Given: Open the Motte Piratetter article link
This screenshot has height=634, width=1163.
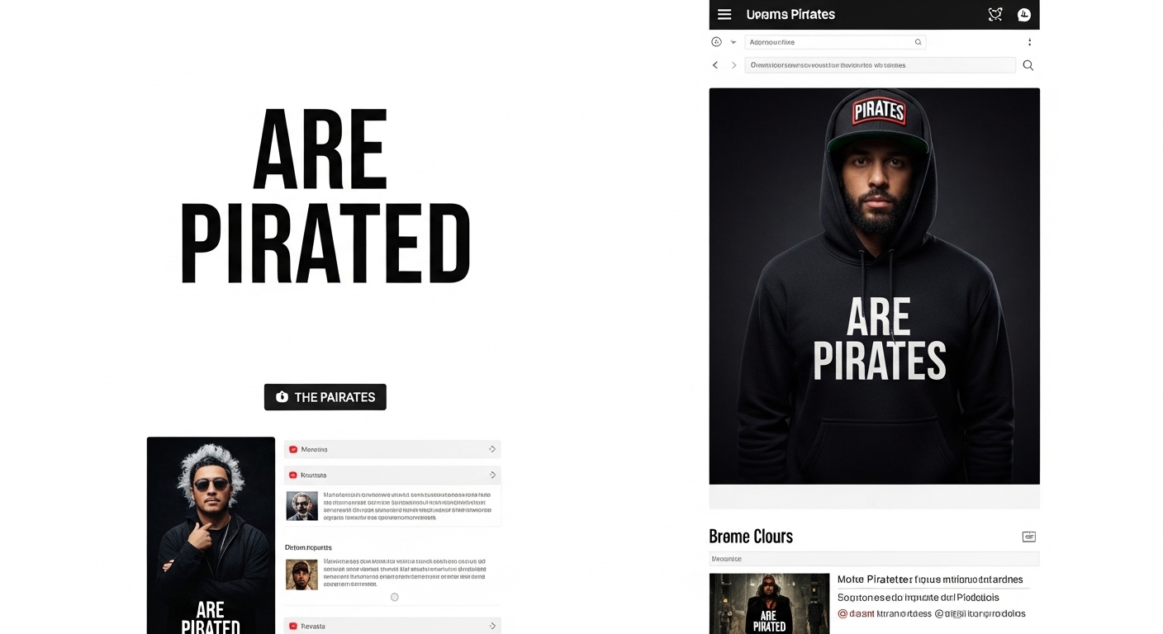Looking at the screenshot, I should click(x=930, y=580).
